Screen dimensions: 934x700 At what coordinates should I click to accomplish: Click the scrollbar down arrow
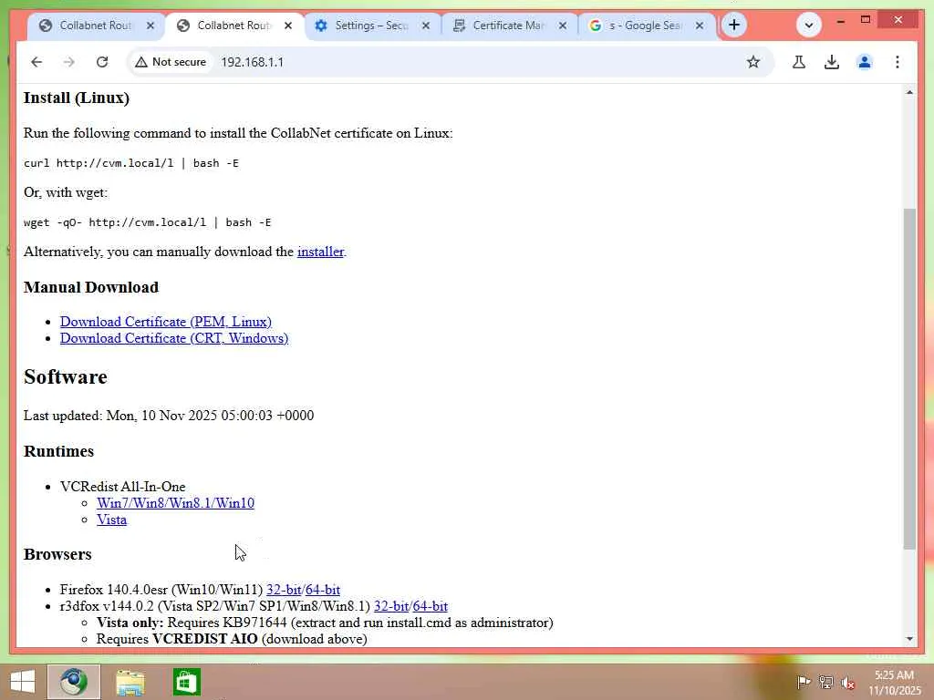click(x=909, y=639)
